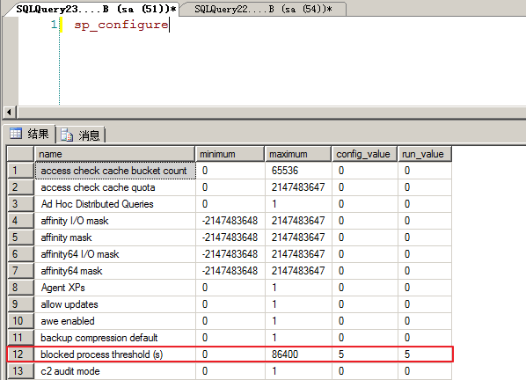Click 'access check cache quota' cell

[x=115, y=187]
